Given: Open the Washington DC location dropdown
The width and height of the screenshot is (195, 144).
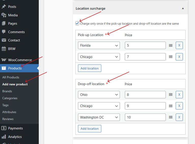Looking at the screenshot, I should (x=99, y=117).
